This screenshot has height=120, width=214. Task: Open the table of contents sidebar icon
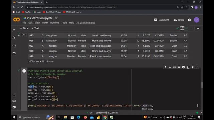click(14, 30)
